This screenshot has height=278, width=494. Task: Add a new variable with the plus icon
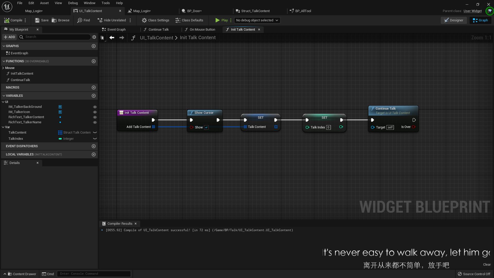[94, 96]
